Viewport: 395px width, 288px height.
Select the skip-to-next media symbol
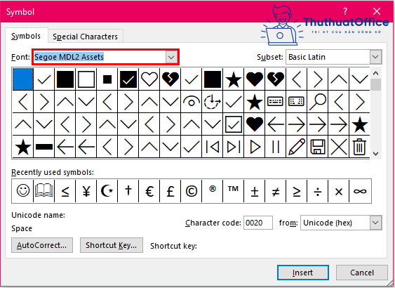tap(234, 147)
